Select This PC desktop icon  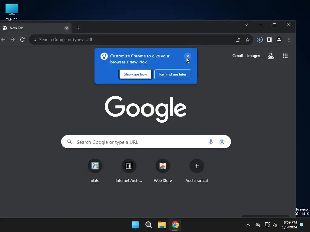click(x=12, y=12)
